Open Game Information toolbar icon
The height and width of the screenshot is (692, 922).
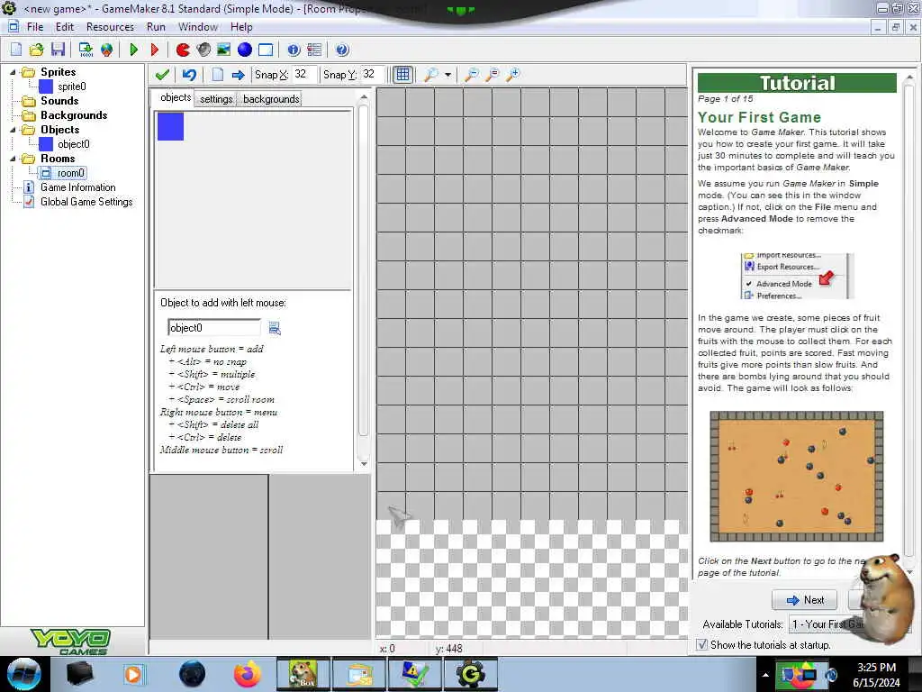[294, 50]
